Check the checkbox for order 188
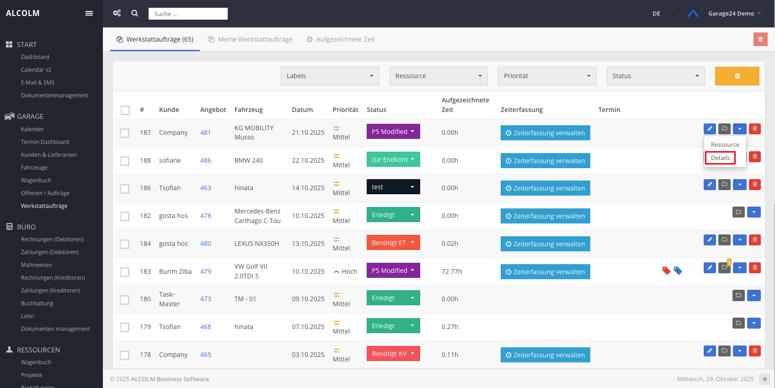This screenshot has height=388, width=775. tap(125, 161)
